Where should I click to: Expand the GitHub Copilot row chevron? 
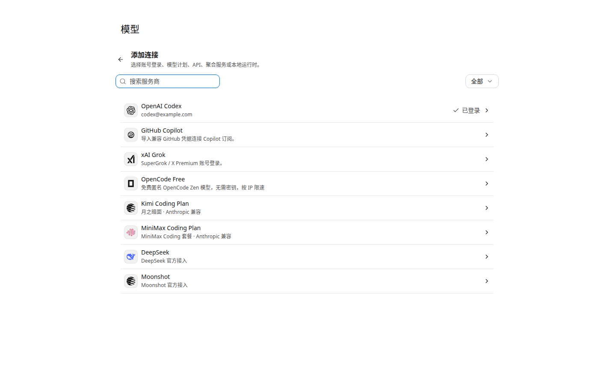[487, 135]
